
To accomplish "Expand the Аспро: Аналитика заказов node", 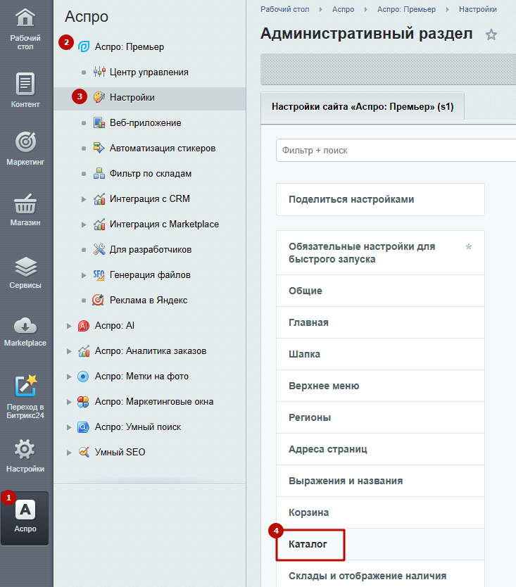I will pyautogui.click(x=69, y=351).
